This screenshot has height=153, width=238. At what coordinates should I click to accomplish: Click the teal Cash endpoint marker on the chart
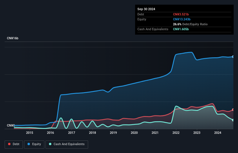[233, 120]
